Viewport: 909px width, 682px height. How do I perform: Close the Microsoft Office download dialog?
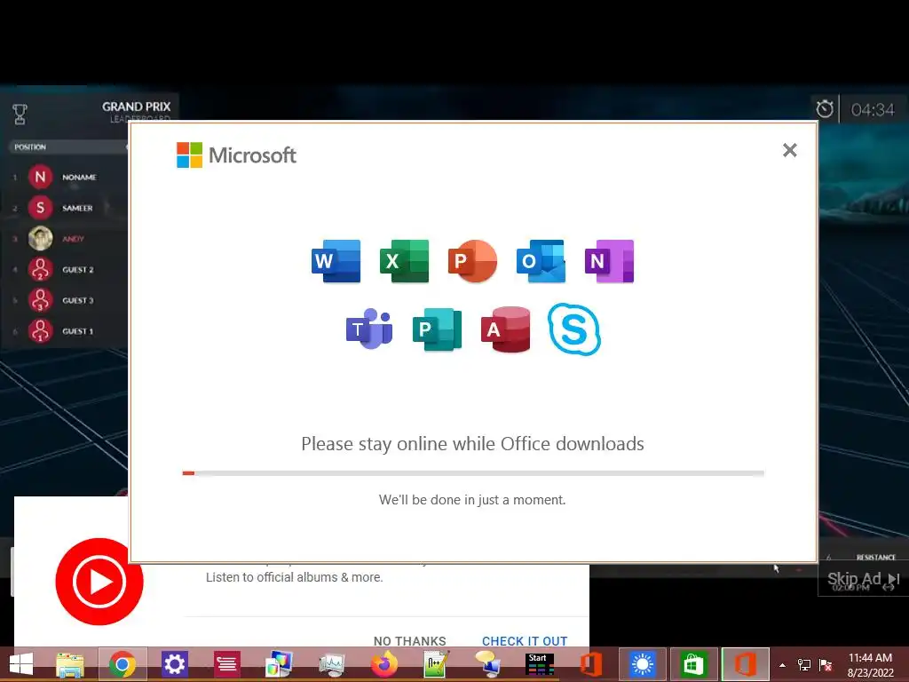(789, 150)
